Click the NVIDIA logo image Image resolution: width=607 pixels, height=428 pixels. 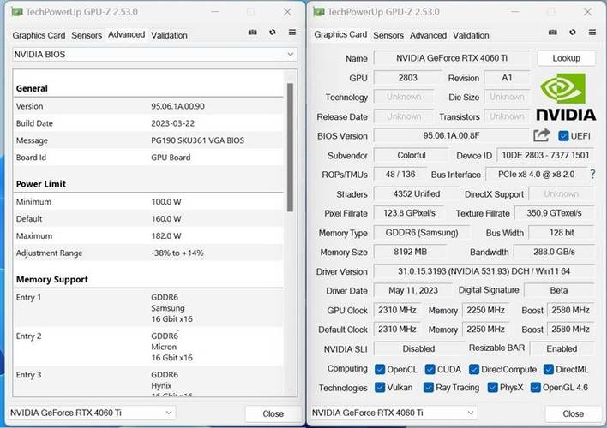click(566, 98)
